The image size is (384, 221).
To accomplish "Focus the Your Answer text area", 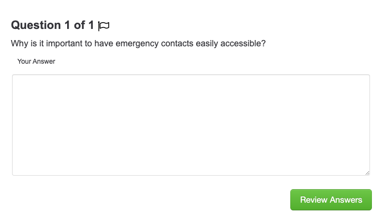I will [191, 125].
